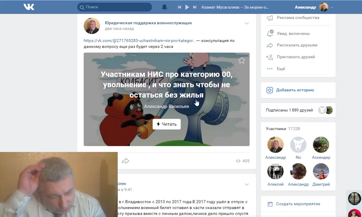Open member Александр in the top row

tap(275, 145)
